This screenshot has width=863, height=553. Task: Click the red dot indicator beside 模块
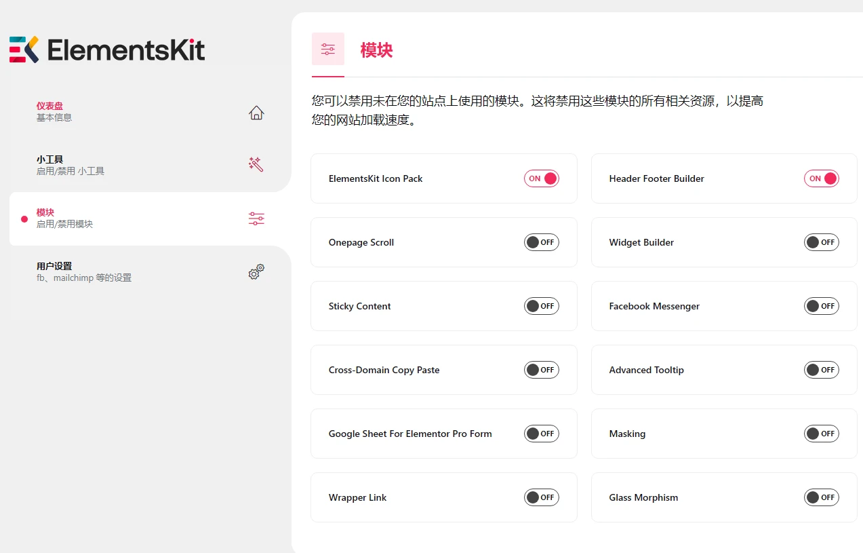pyautogui.click(x=26, y=218)
